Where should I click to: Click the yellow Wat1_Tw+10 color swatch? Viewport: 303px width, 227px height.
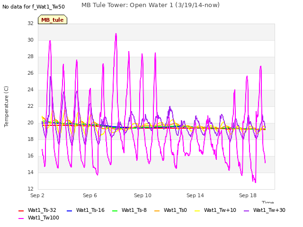tap(197, 211)
